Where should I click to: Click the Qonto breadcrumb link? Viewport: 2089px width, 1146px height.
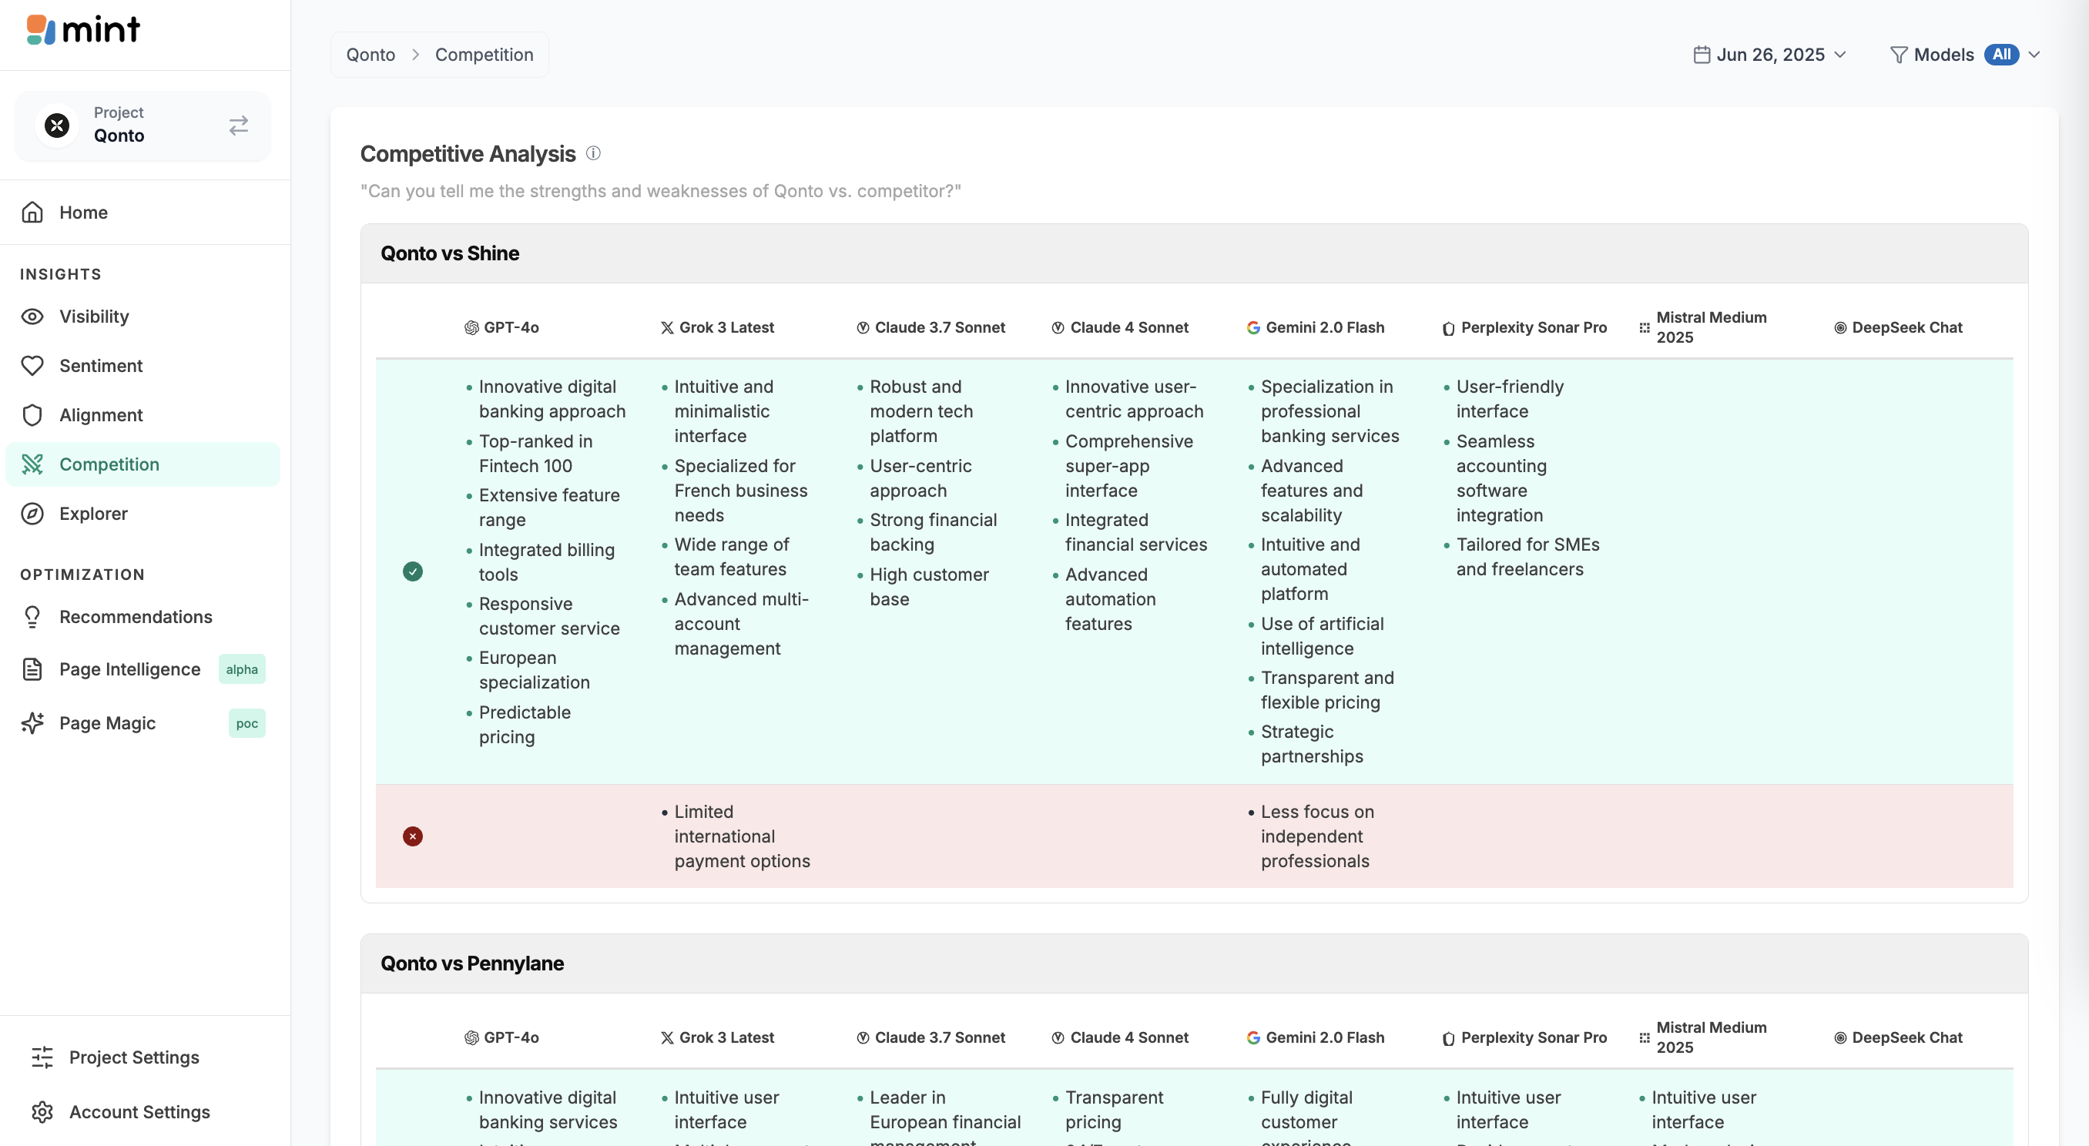pos(371,55)
